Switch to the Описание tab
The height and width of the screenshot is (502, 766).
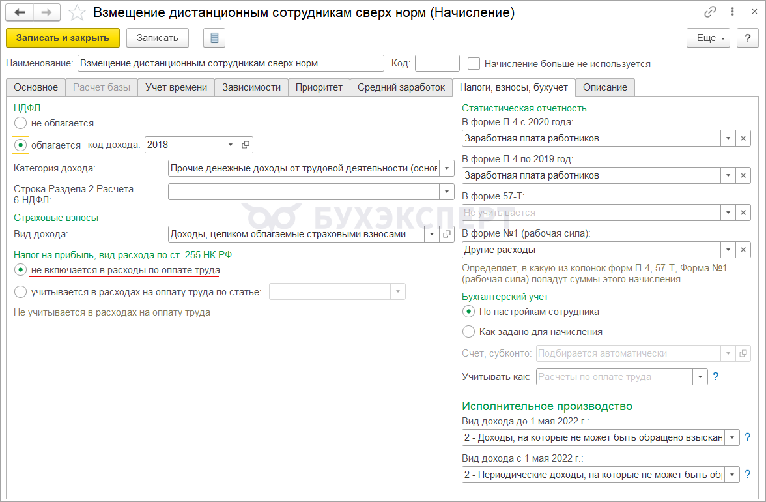[604, 87]
